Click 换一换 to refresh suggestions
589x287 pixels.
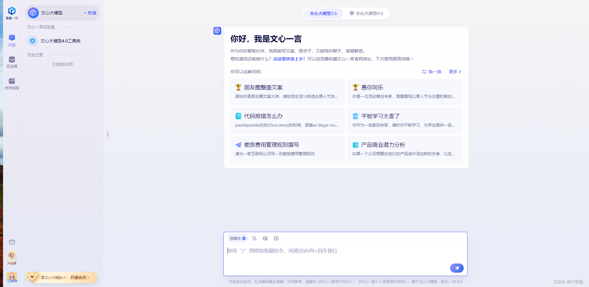(432, 72)
